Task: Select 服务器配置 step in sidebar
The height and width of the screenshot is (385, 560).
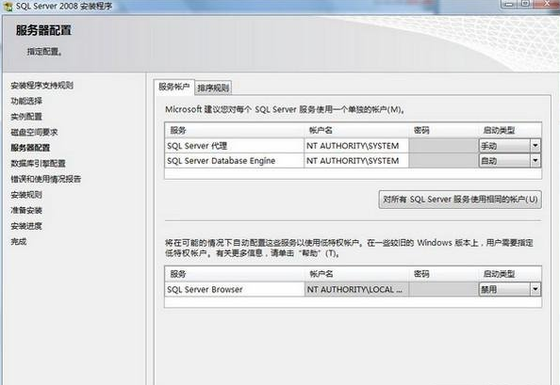Action: click(x=30, y=148)
